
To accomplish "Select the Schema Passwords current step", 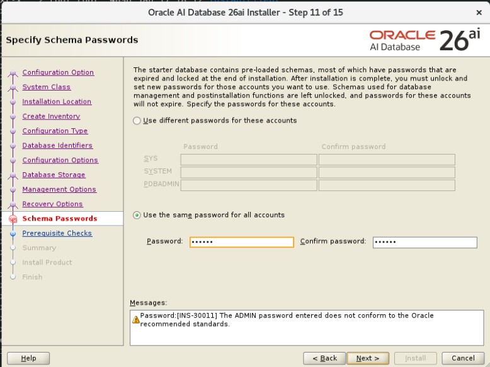I will [x=60, y=219].
